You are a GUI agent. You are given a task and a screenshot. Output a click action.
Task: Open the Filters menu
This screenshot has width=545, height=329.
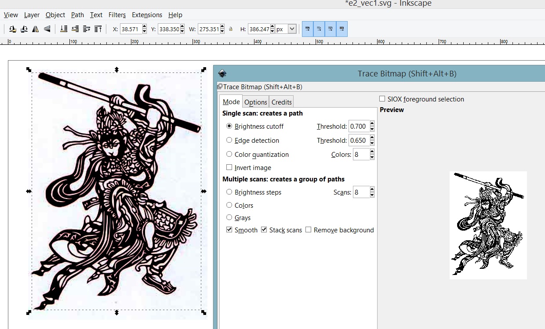coord(117,15)
